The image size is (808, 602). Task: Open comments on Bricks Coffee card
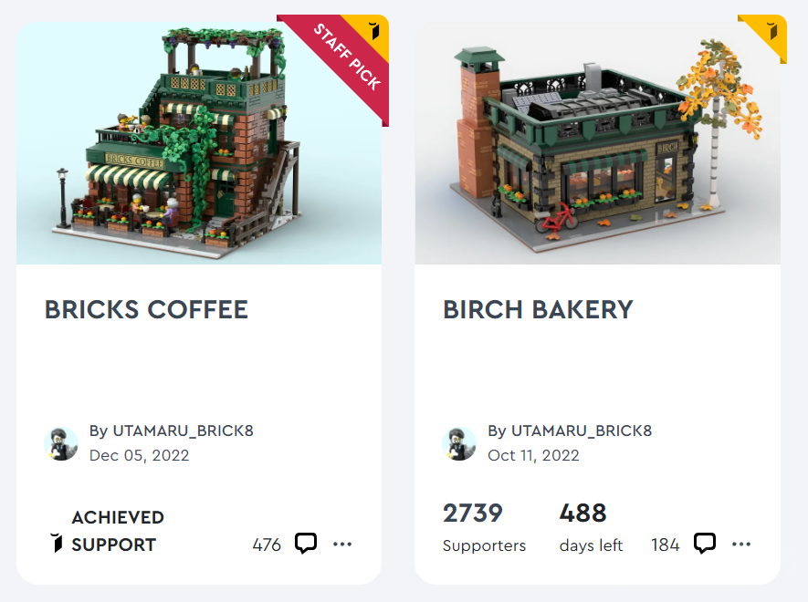(306, 544)
